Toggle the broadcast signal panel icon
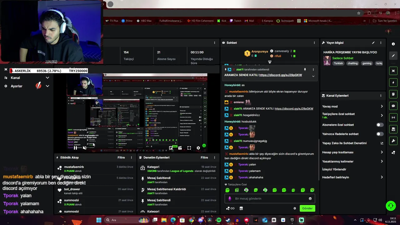This screenshot has width=400, height=225. [393, 117]
